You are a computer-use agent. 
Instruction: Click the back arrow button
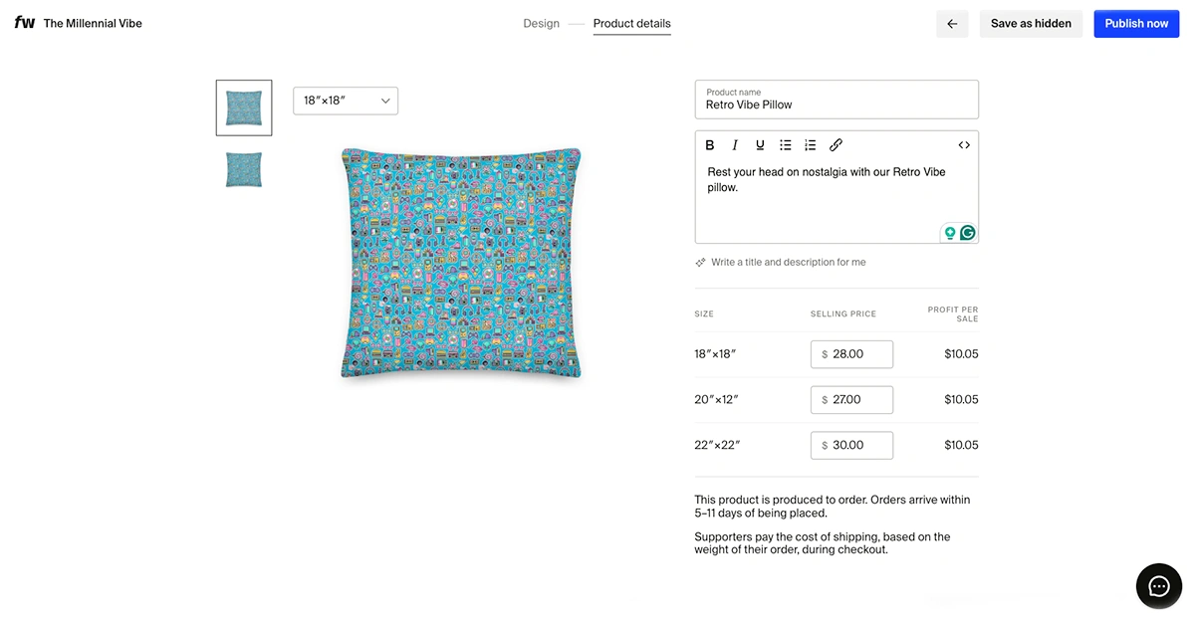952,24
